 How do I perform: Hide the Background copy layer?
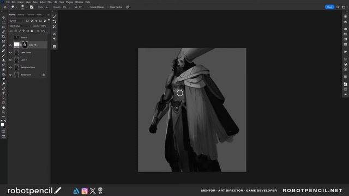(x=10, y=68)
